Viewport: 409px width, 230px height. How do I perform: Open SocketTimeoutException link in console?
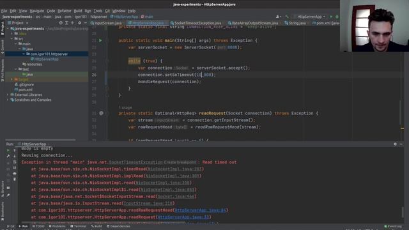pyautogui.click(x=136, y=162)
